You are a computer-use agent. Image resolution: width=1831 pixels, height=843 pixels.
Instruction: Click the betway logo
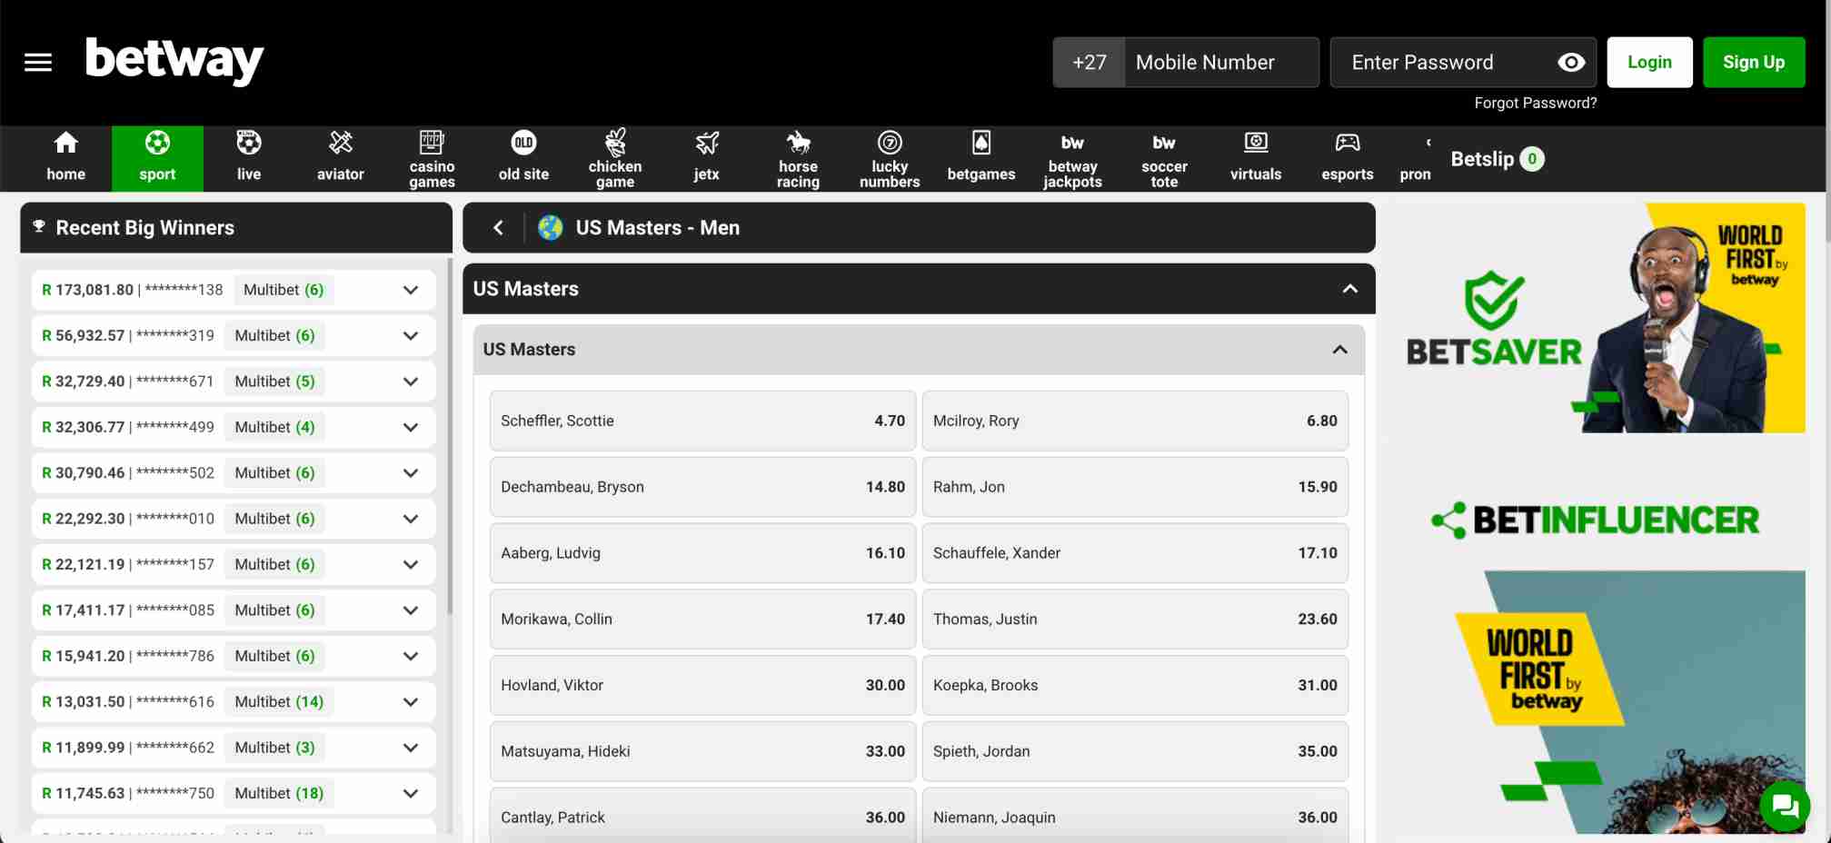[x=174, y=60]
